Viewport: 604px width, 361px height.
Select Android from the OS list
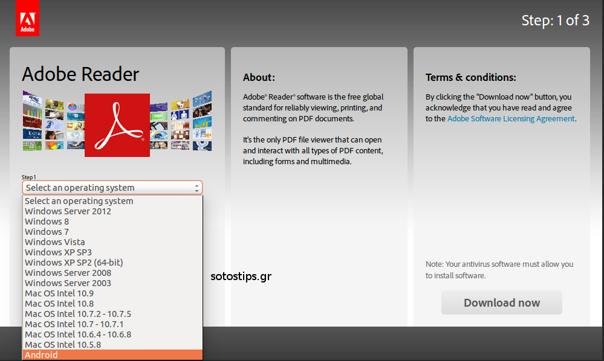tap(41, 354)
